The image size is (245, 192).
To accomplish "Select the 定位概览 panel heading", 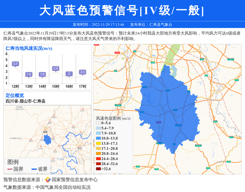I will coord(15,95).
